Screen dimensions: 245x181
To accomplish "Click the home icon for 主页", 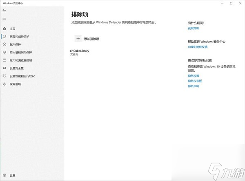I will click(x=4, y=29).
